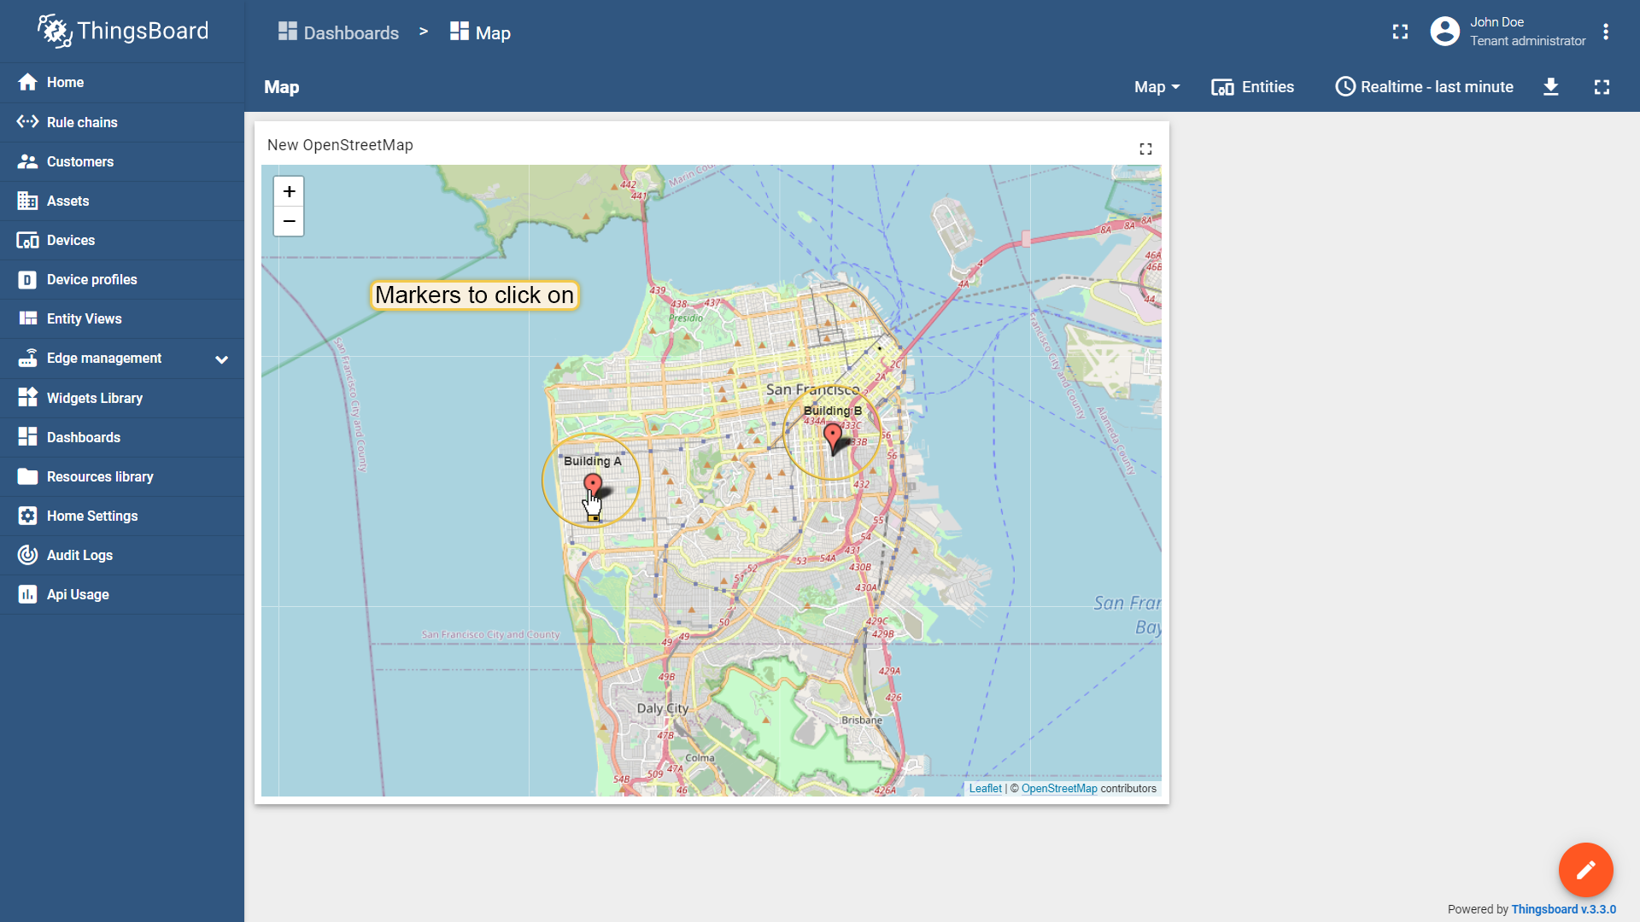Click the Rule chains arrows icon
Screen dimensions: 1640x922
(x=27, y=122)
